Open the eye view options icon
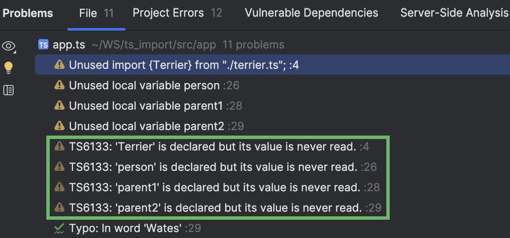The image size is (510, 238). click(8, 46)
